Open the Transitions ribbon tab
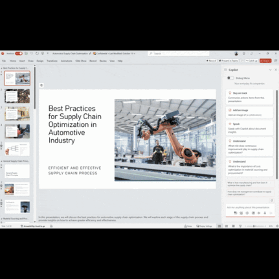 [52, 61]
